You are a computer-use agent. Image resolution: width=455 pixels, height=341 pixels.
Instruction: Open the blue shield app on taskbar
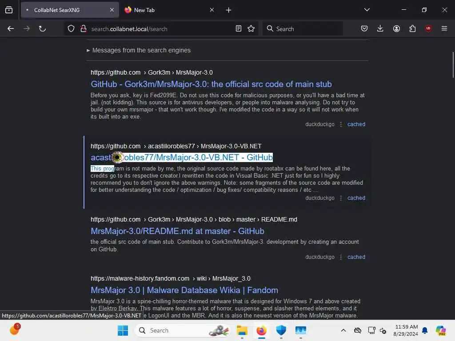[x=281, y=330]
